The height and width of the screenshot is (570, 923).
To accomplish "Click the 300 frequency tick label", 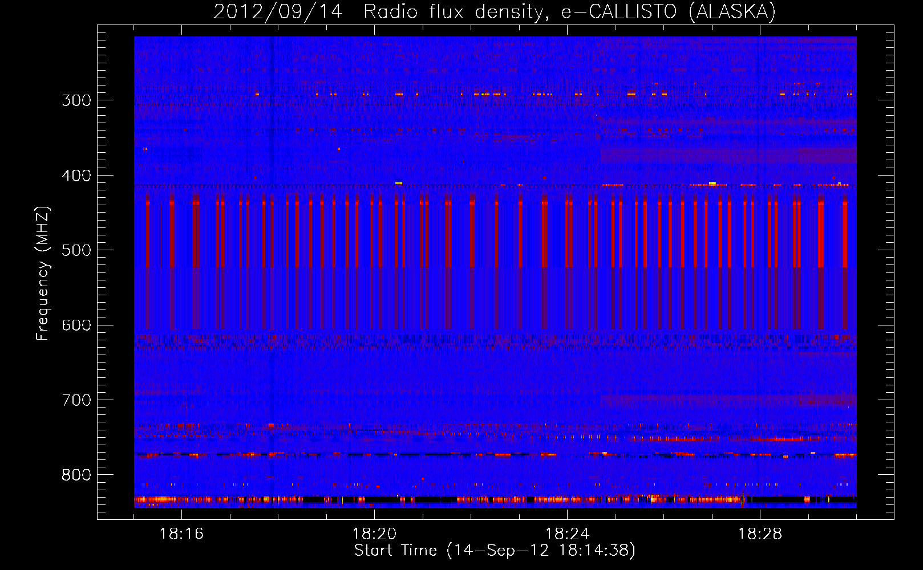I will click(x=76, y=100).
